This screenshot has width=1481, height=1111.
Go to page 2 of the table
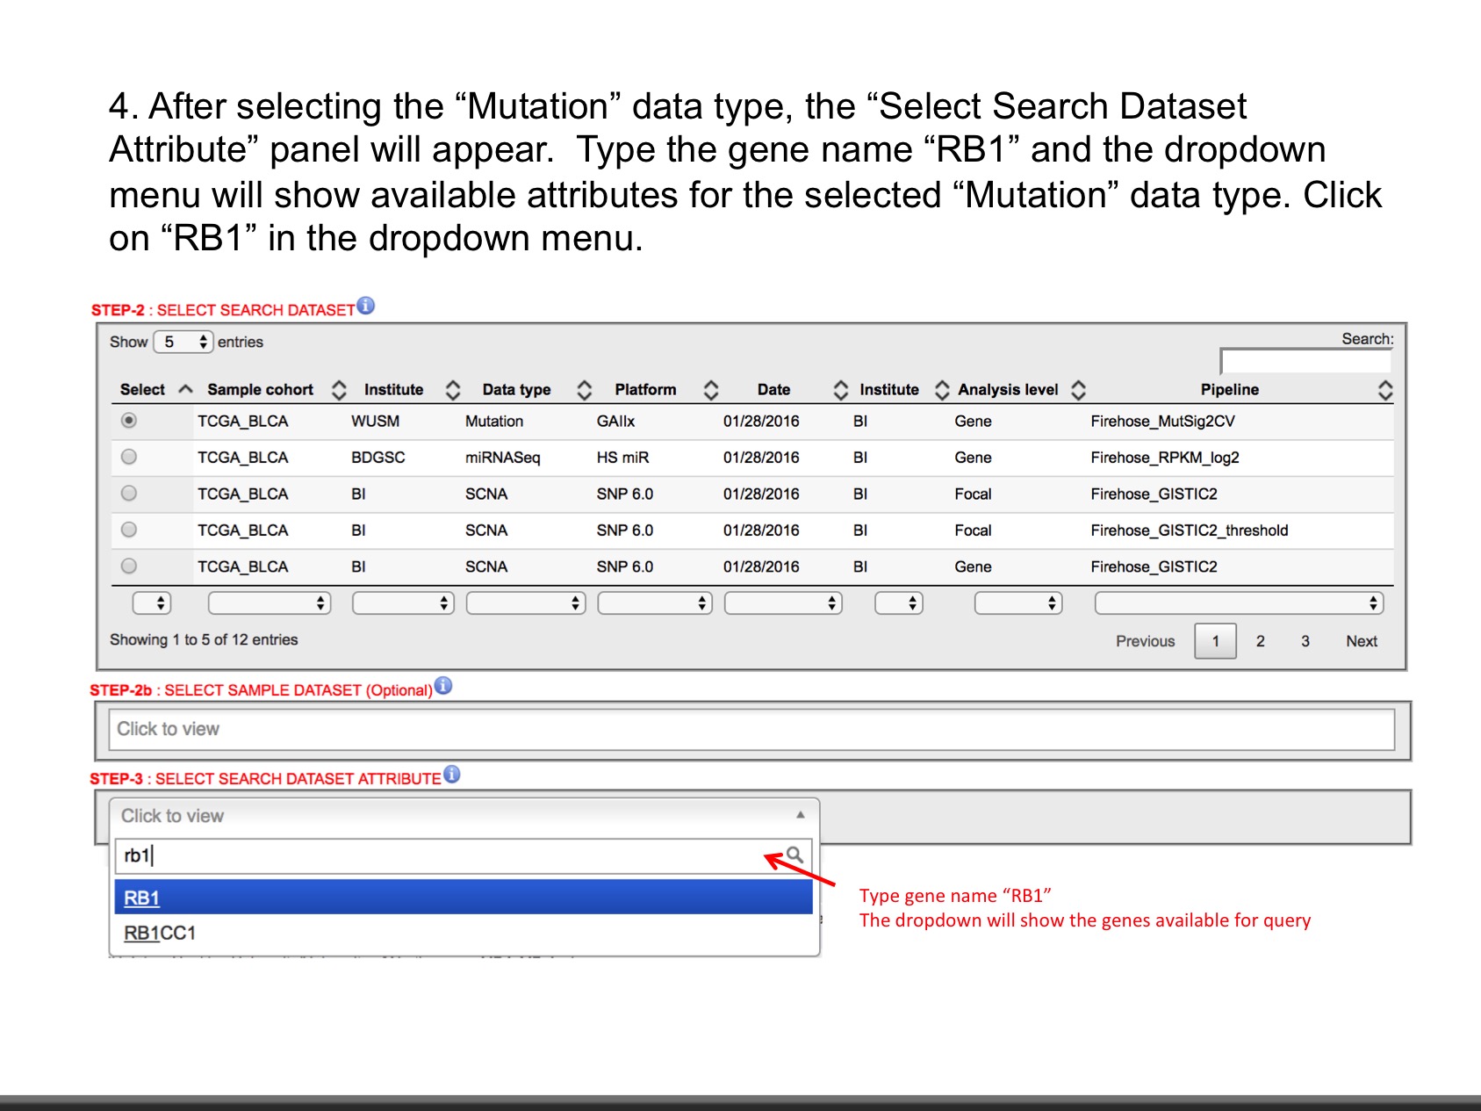point(1260,641)
